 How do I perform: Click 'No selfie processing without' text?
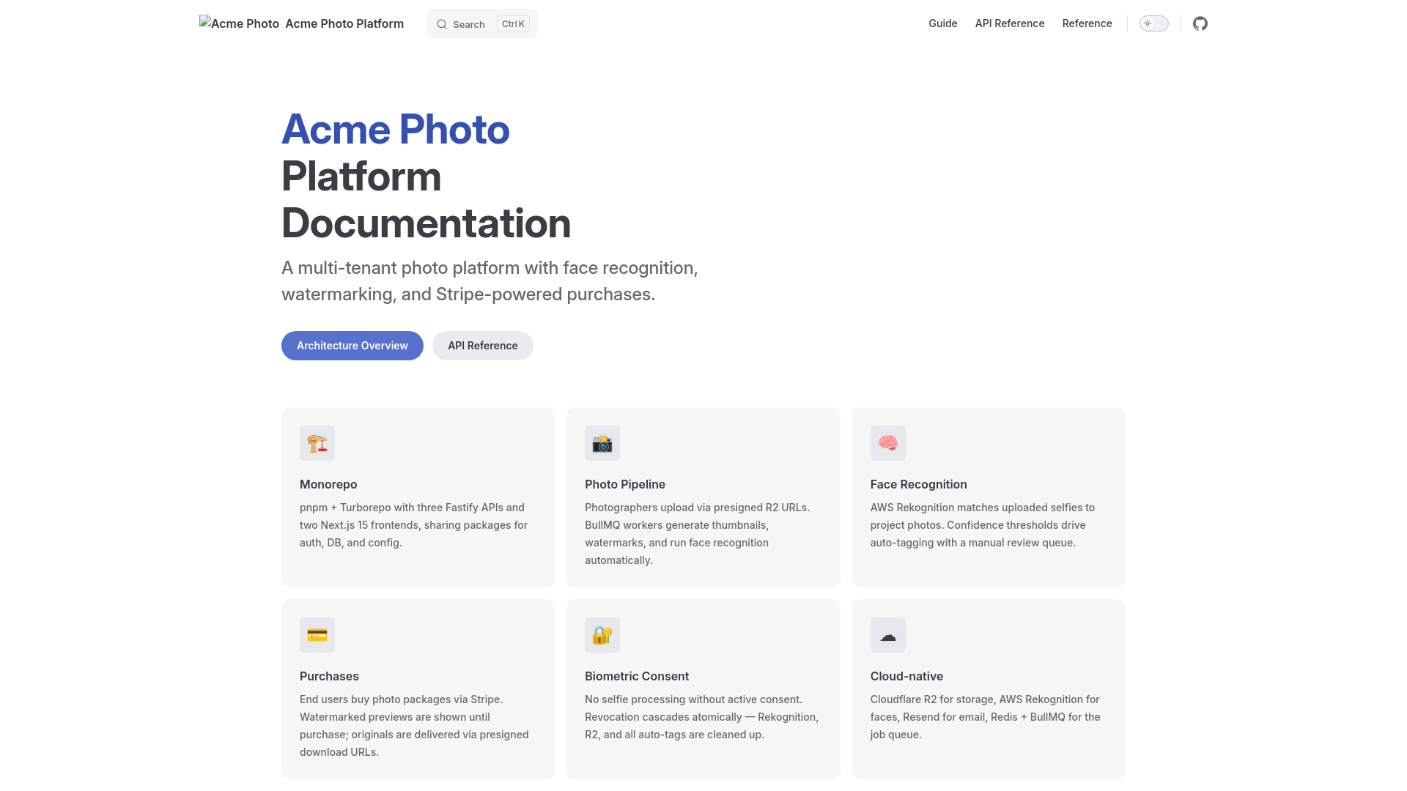(701, 717)
